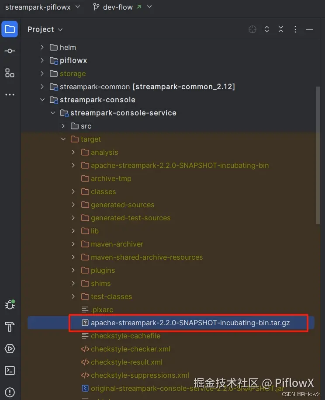Collapse the streampark-console module
Screen dimensions: 325x400
[x=42, y=100]
